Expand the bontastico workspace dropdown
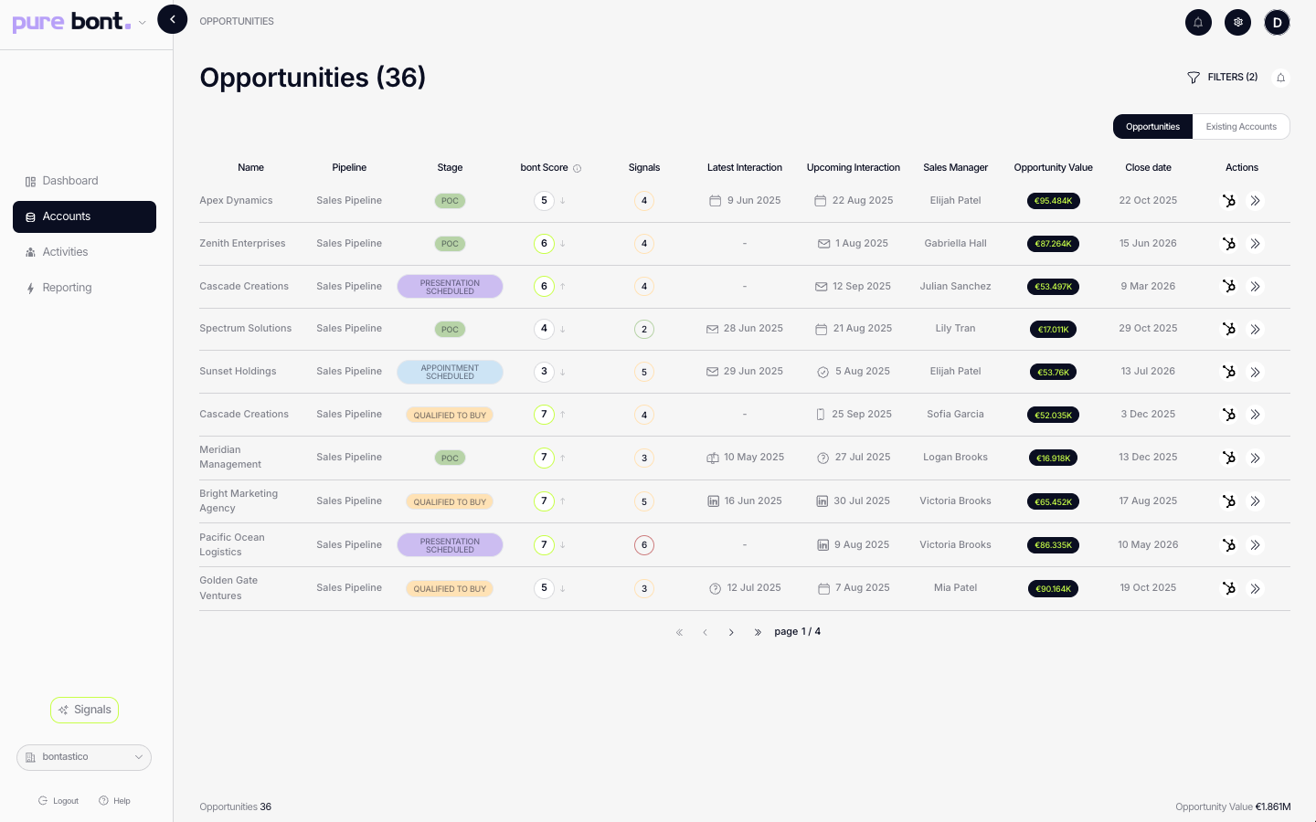The width and height of the screenshot is (1316, 822). point(84,757)
